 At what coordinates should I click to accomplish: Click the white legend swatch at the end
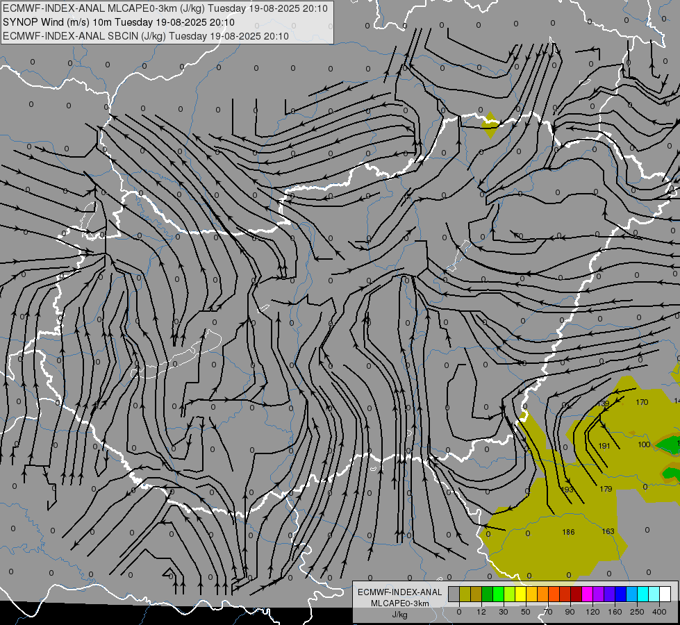tap(665, 594)
